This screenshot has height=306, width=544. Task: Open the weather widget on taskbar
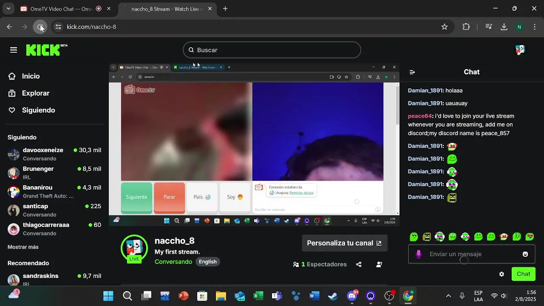14,295
